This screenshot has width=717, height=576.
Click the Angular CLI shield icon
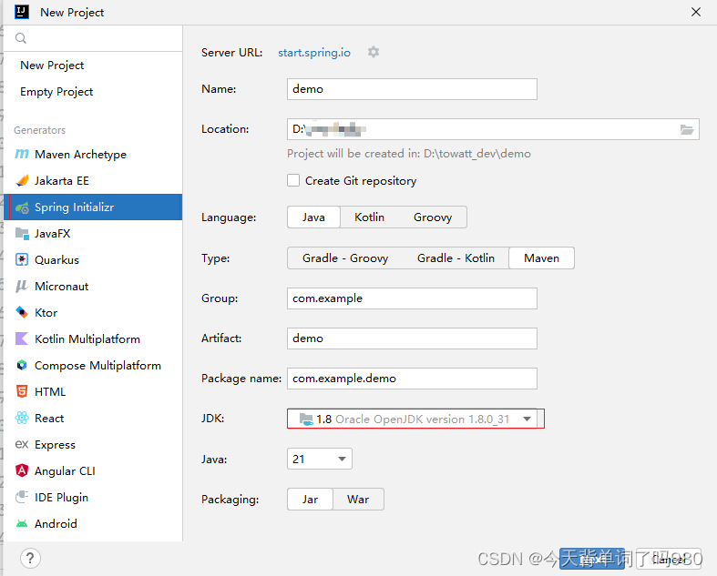tap(22, 470)
